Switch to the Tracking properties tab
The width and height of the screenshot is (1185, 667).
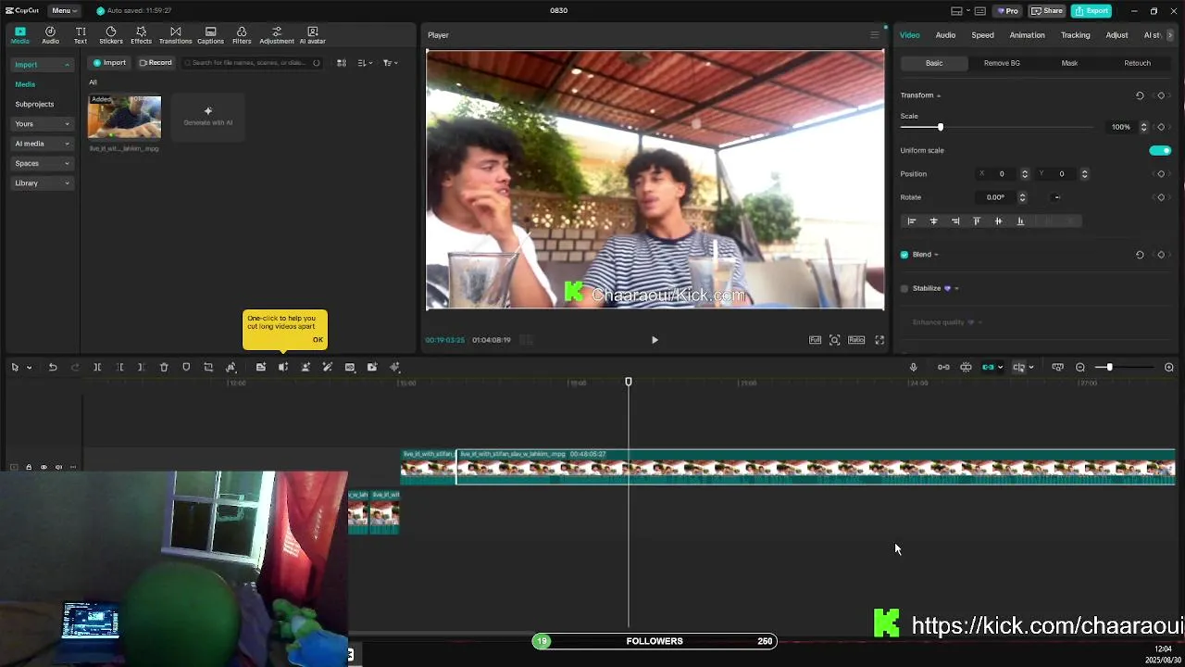1075,35
